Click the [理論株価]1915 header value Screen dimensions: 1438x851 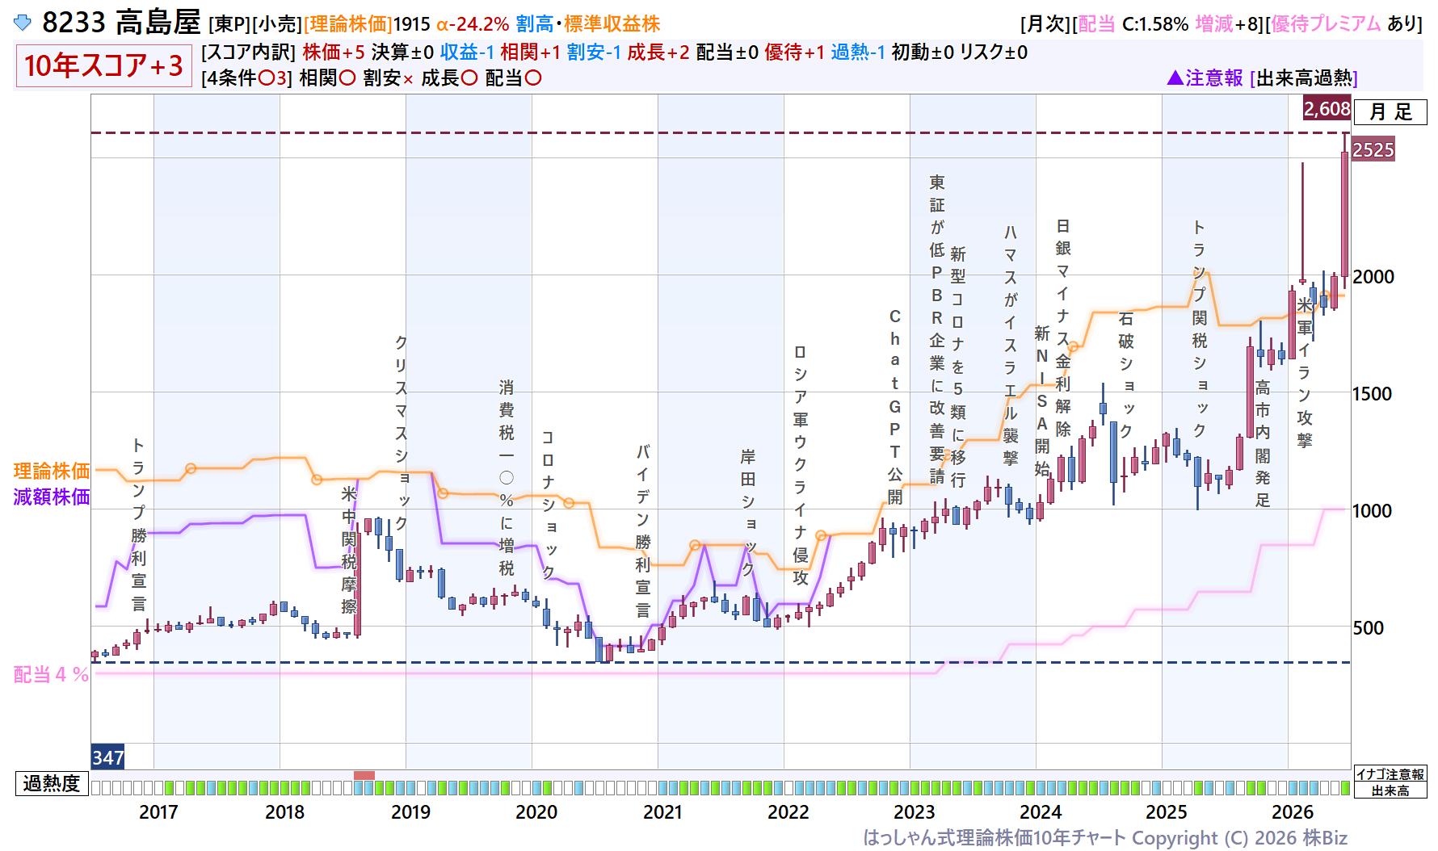point(368,24)
